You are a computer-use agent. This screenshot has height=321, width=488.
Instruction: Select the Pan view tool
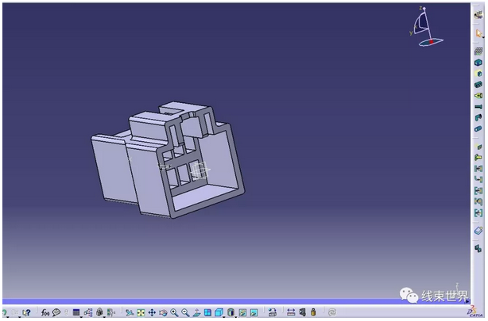coord(152,313)
